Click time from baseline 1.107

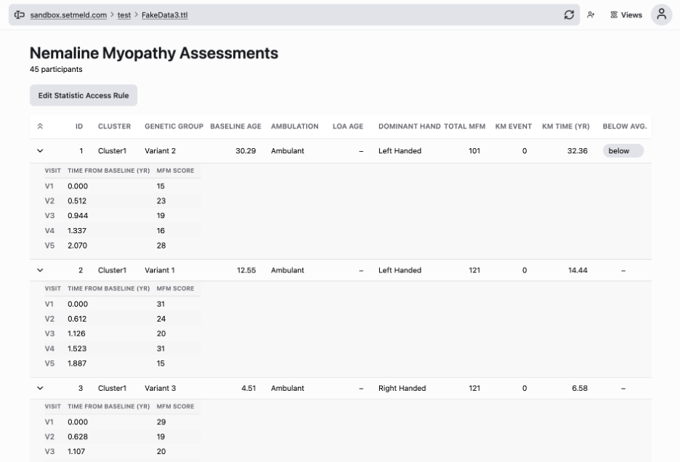(76, 451)
